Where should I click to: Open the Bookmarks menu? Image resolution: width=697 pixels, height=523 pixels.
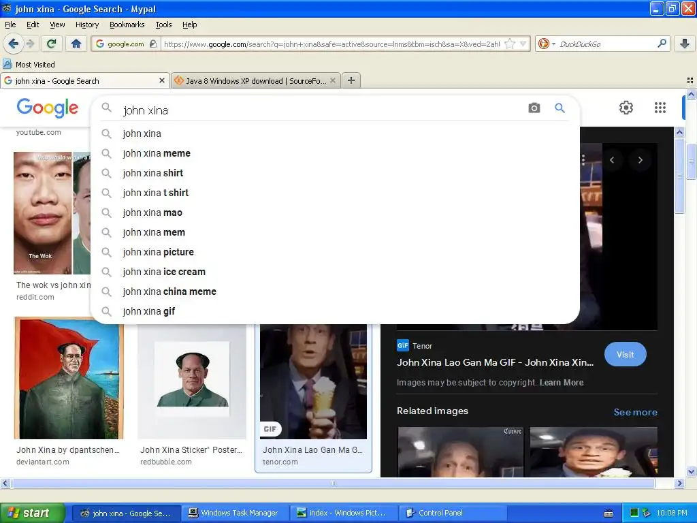pos(127,25)
